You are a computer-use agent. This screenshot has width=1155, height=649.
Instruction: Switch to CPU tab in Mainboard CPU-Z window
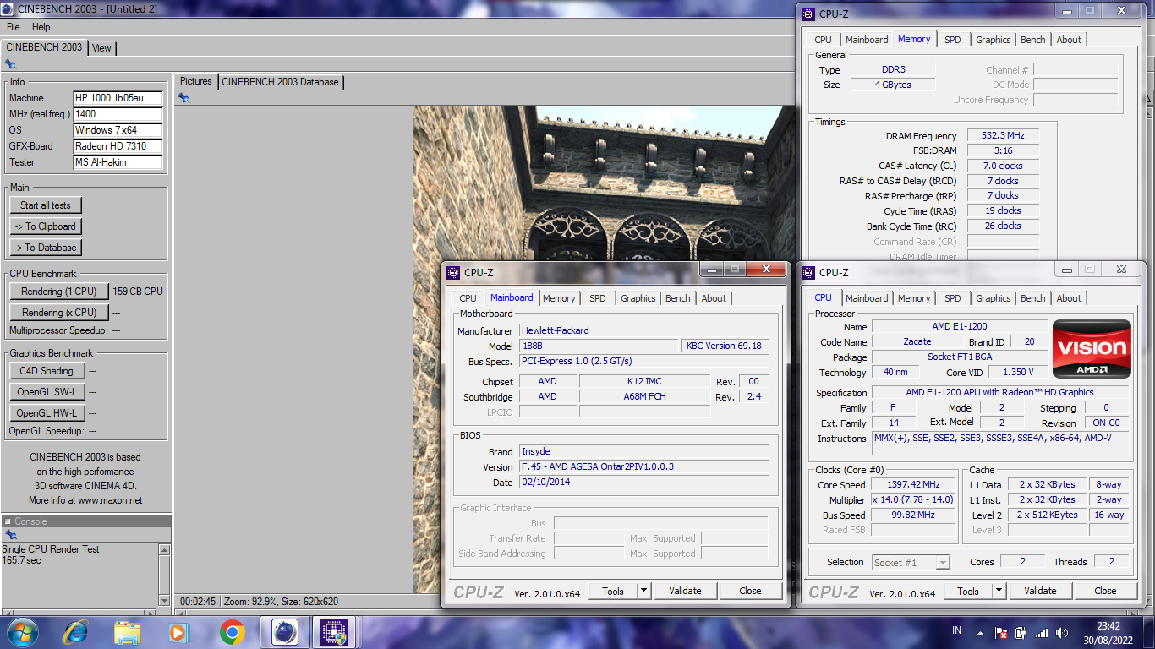click(x=468, y=298)
